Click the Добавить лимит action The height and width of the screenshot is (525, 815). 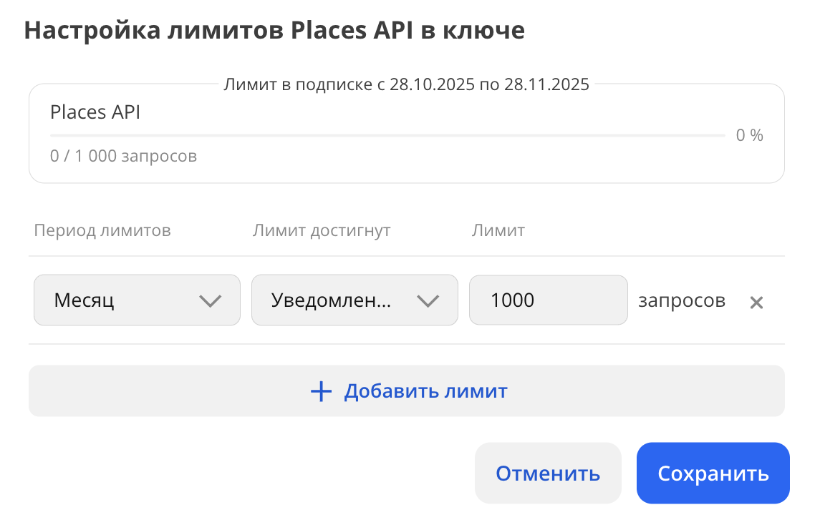tap(406, 391)
